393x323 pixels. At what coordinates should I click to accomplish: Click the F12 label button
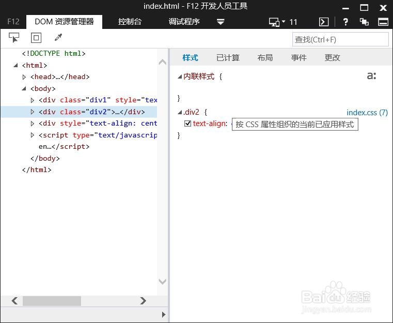click(x=13, y=22)
